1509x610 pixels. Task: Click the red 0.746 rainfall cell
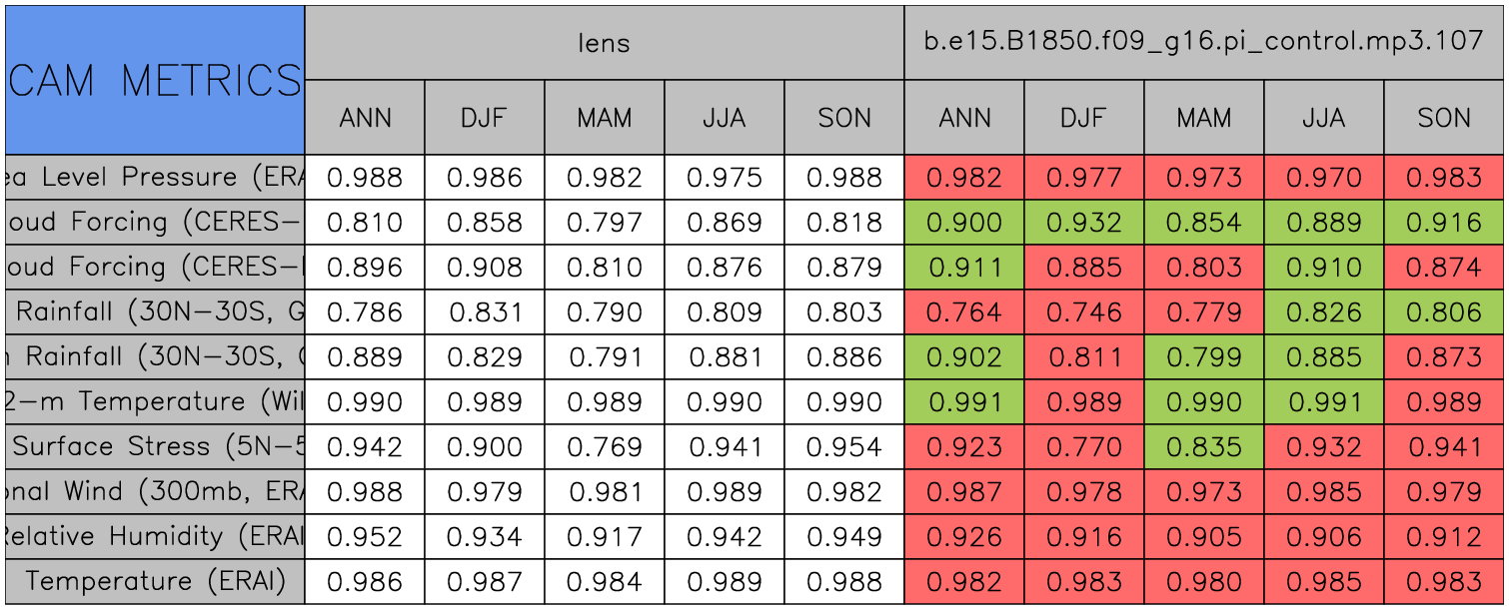(x=1083, y=312)
